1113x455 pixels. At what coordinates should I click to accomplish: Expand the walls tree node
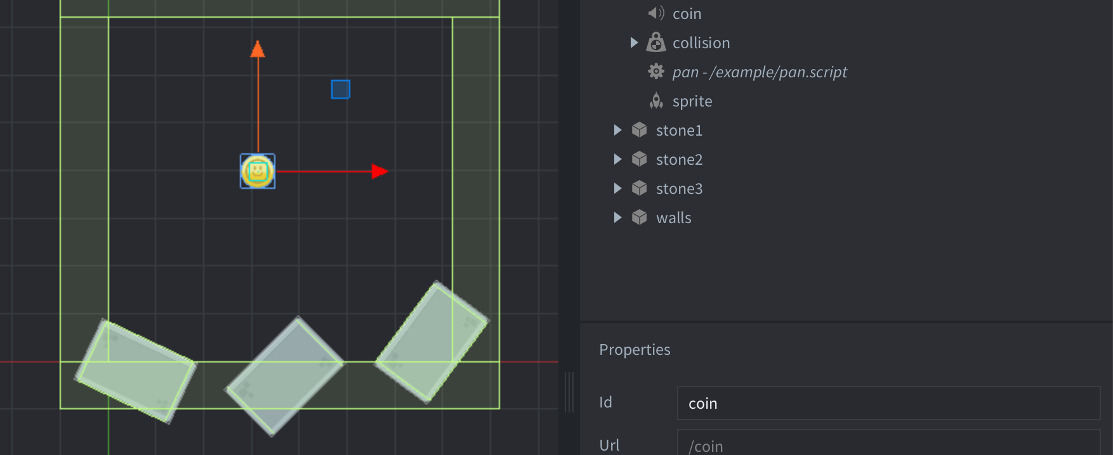pyautogui.click(x=617, y=217)
